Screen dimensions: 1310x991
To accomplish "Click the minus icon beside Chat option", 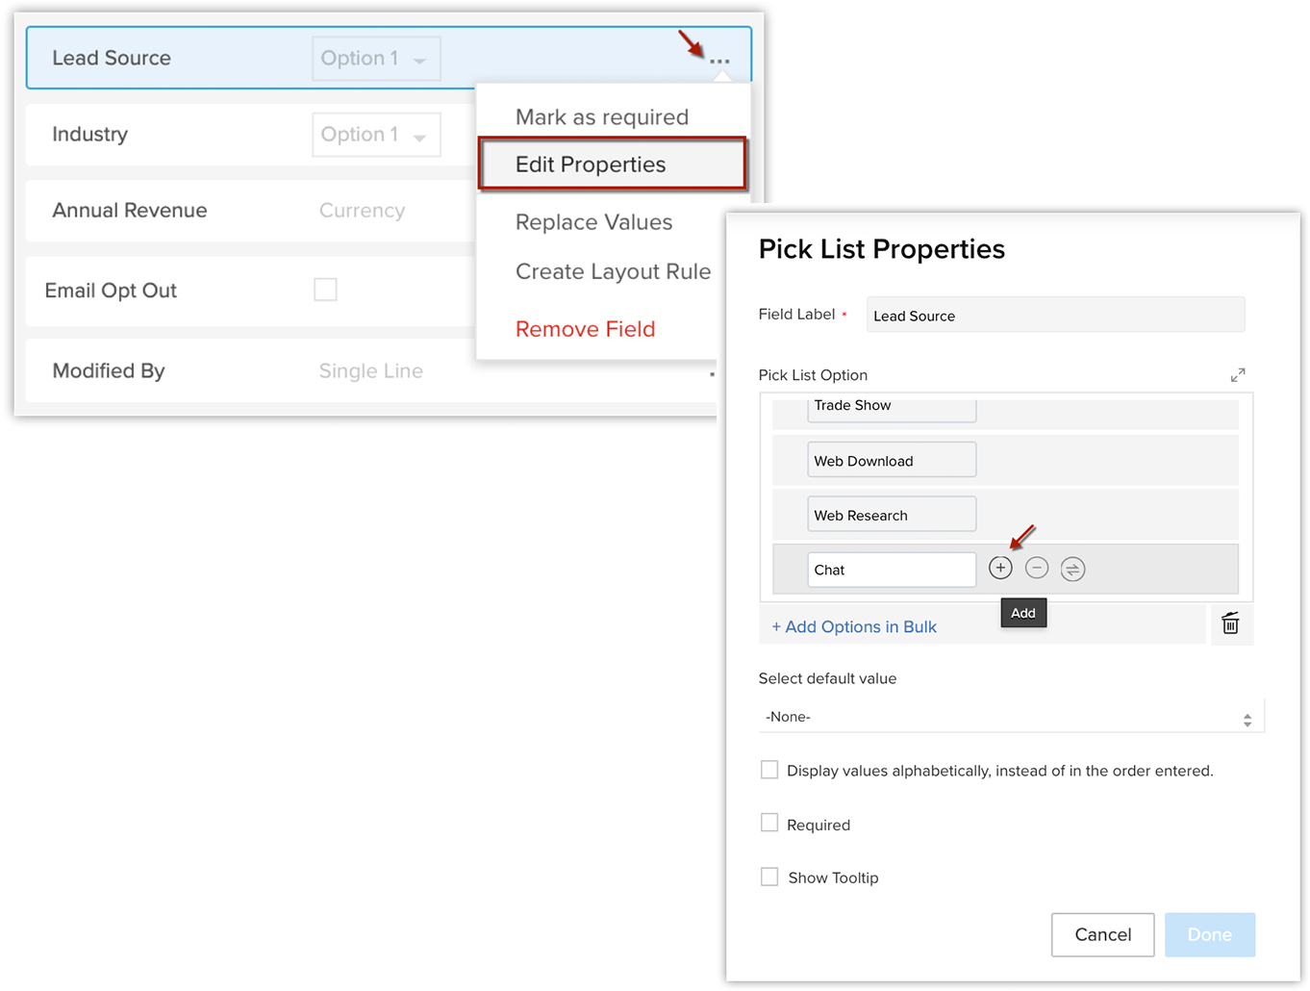I will [1036, 569].
